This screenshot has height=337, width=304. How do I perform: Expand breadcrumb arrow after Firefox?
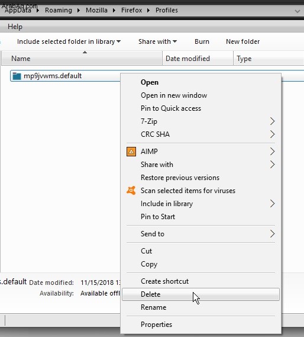coord(148,10)
